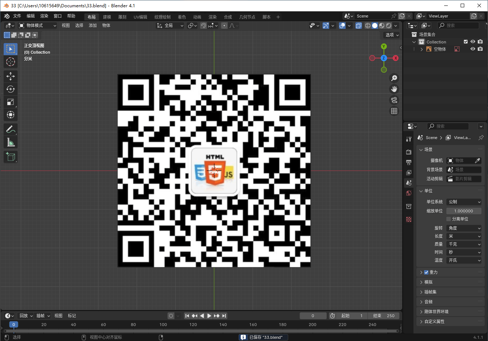
Task: Uncheck the 重力 checkbox
Action: 426,272
